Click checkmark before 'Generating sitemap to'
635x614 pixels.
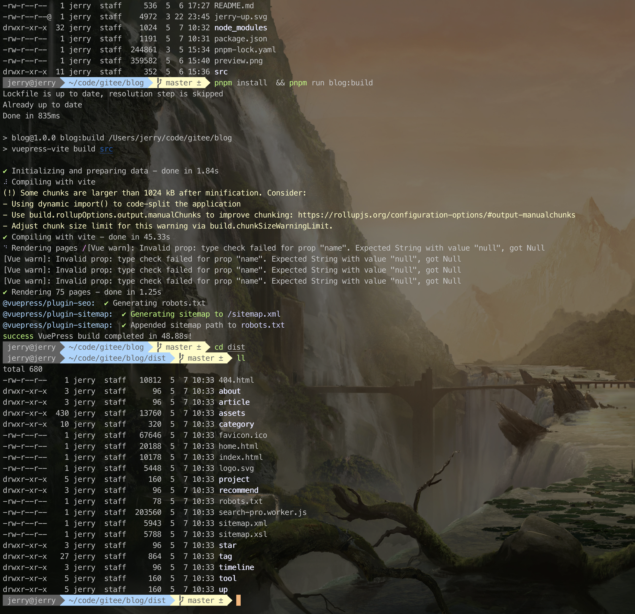tap(124, 314)
